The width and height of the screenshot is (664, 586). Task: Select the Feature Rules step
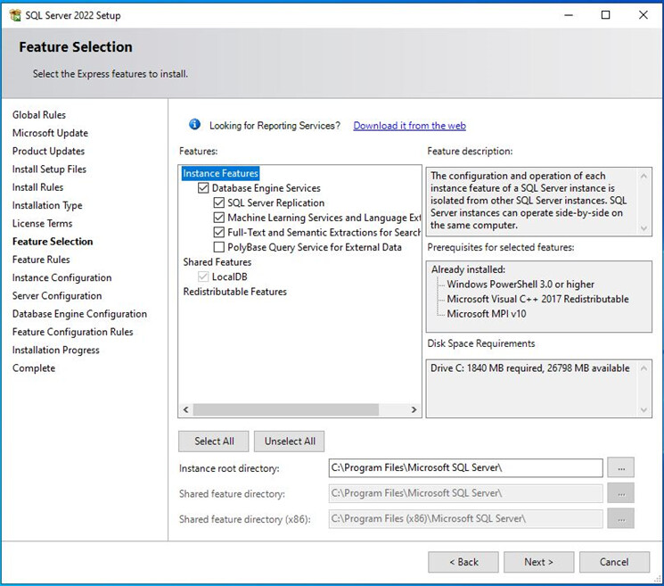pos(41,260)
